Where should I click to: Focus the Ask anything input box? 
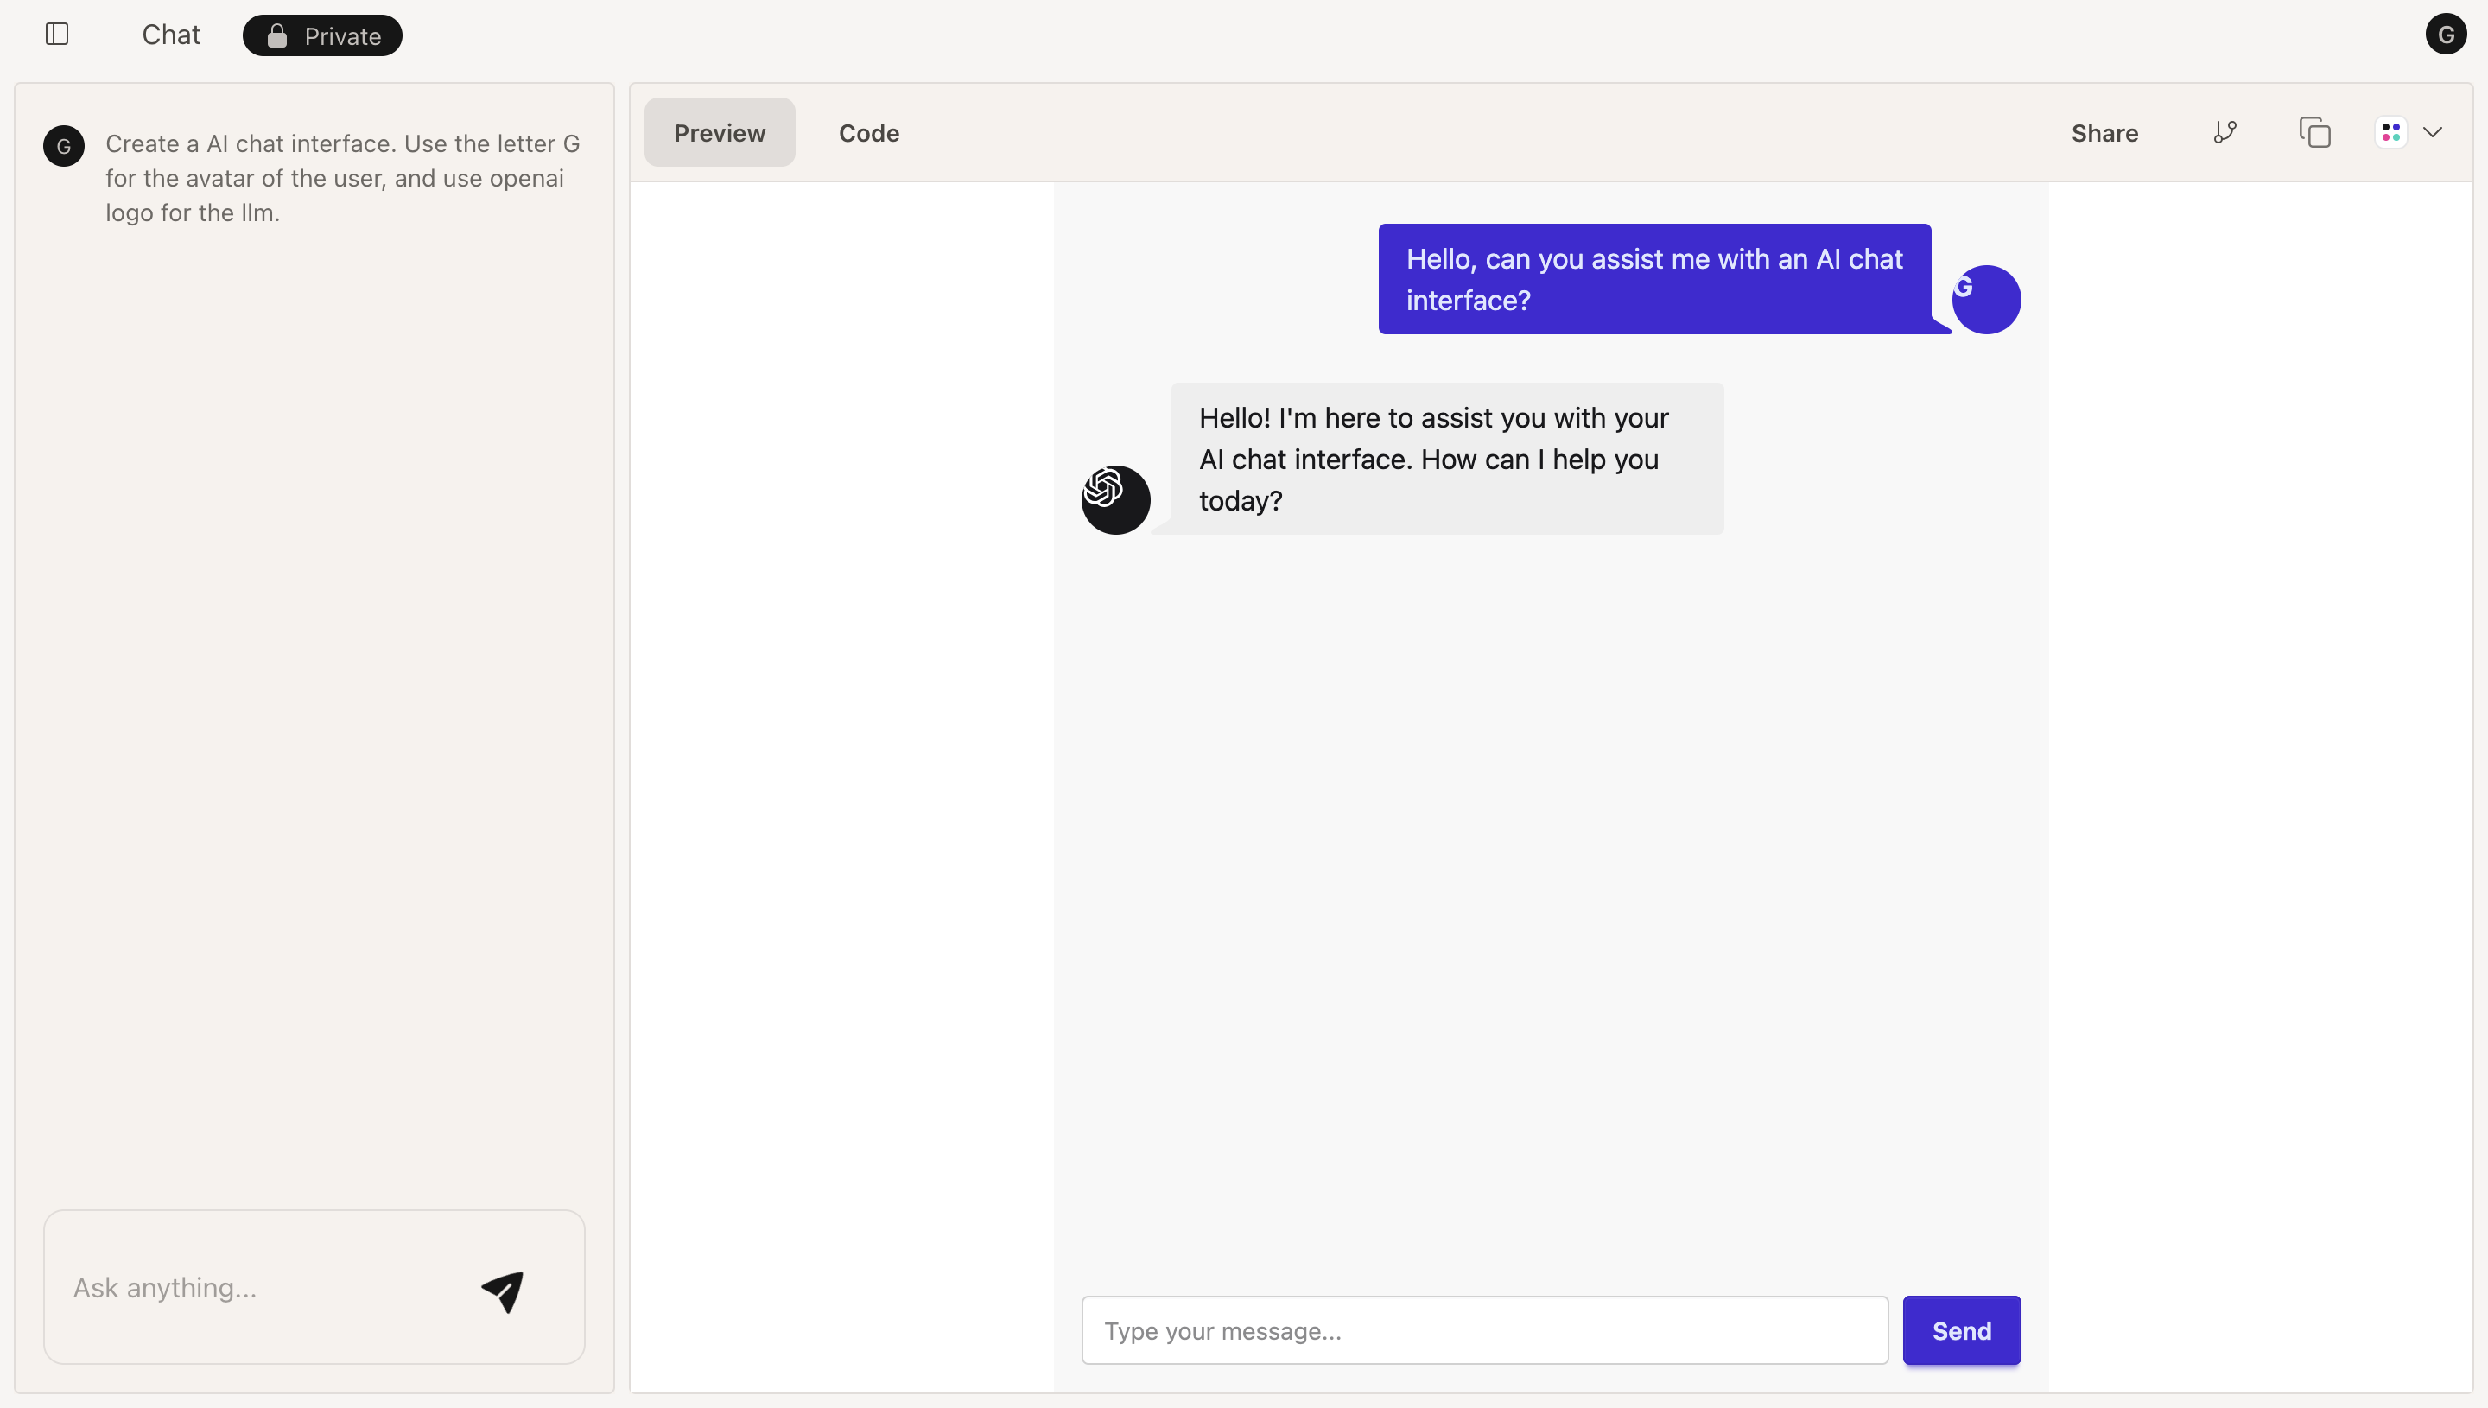pyautogui.click(x=314, y=1287)
